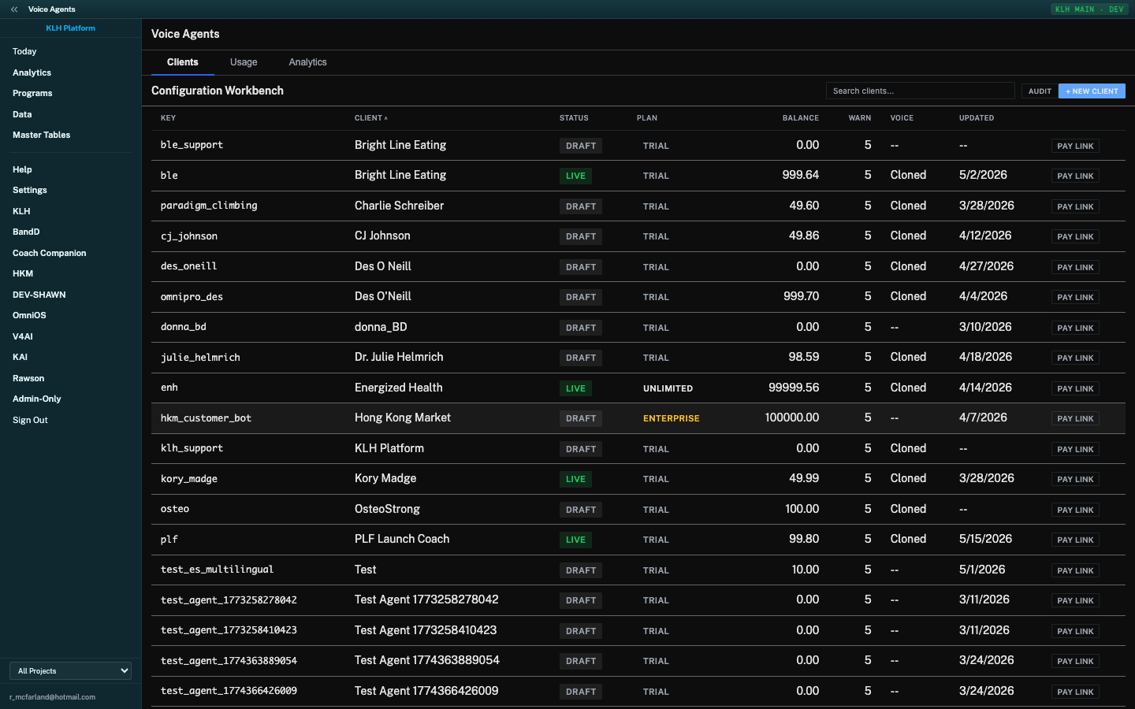Viewport: 1135px width, 709px height.
Task: Select V4AI in the sidebar
Action: [x=23, y=336]
